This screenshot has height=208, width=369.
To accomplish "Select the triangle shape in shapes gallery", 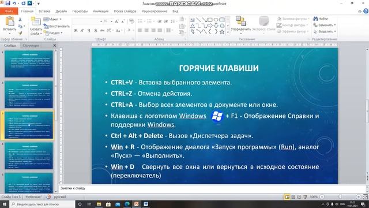I will pos(193,25).
